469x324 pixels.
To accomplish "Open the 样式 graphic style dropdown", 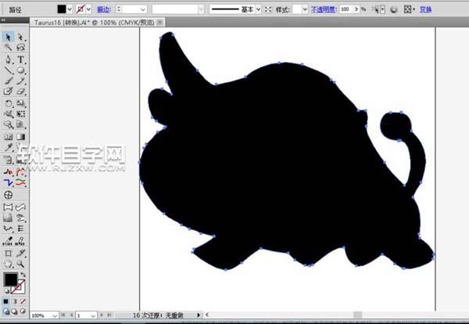I will click(305, 9).
